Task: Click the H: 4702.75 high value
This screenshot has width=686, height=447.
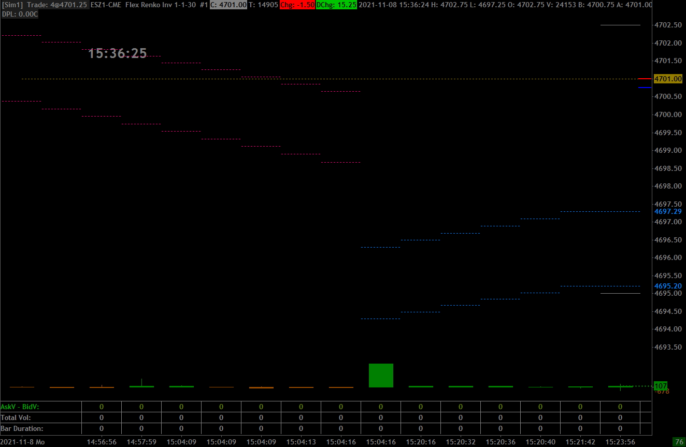Action: (x=449, y=5)
